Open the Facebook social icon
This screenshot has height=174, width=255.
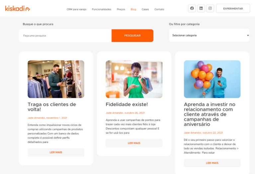click(x=192, y=8)
